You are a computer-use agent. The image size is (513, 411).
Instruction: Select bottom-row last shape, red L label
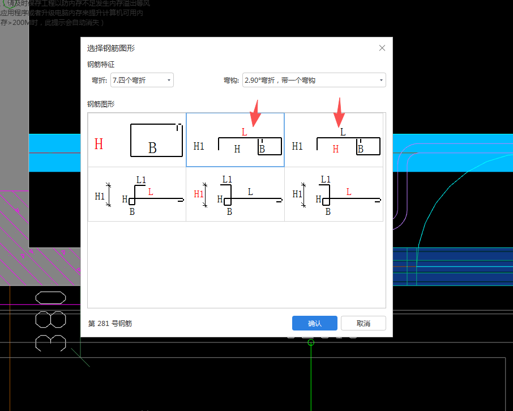pos(334,194)
